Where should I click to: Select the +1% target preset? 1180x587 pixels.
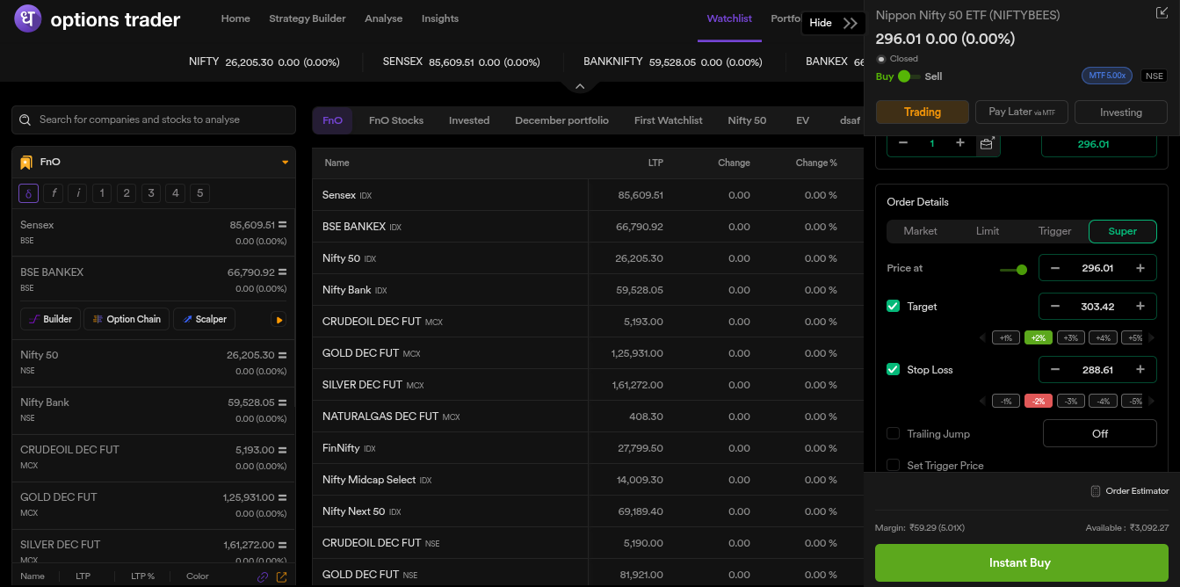pyautogui.click(x=1006, y=337)
